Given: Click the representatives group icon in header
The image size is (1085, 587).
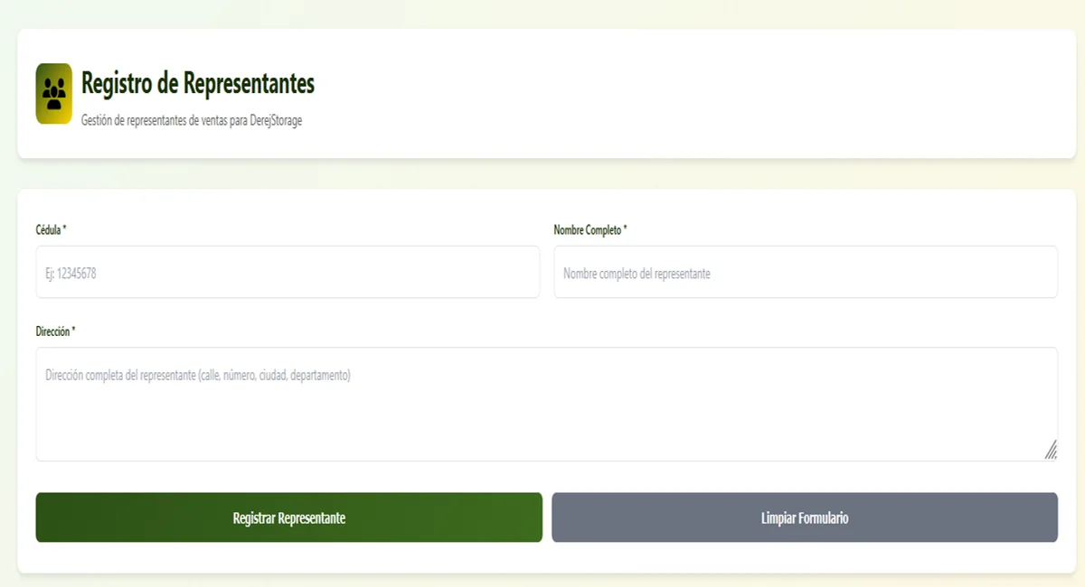Looking at the screenshot, I should click(54, 94).
